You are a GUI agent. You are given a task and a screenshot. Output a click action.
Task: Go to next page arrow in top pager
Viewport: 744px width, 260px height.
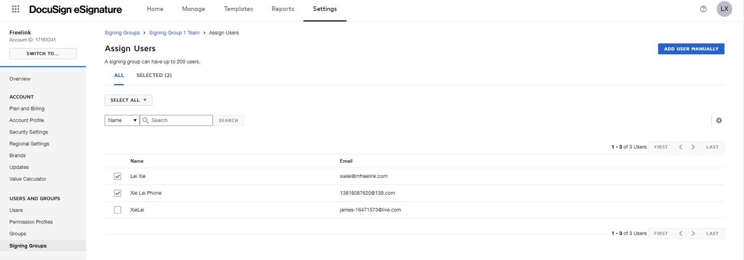[693, 147]
